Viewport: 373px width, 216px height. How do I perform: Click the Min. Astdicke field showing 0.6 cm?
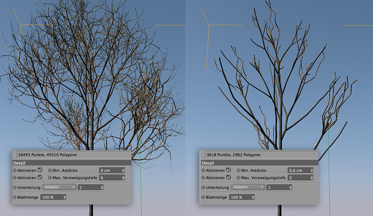300,170
